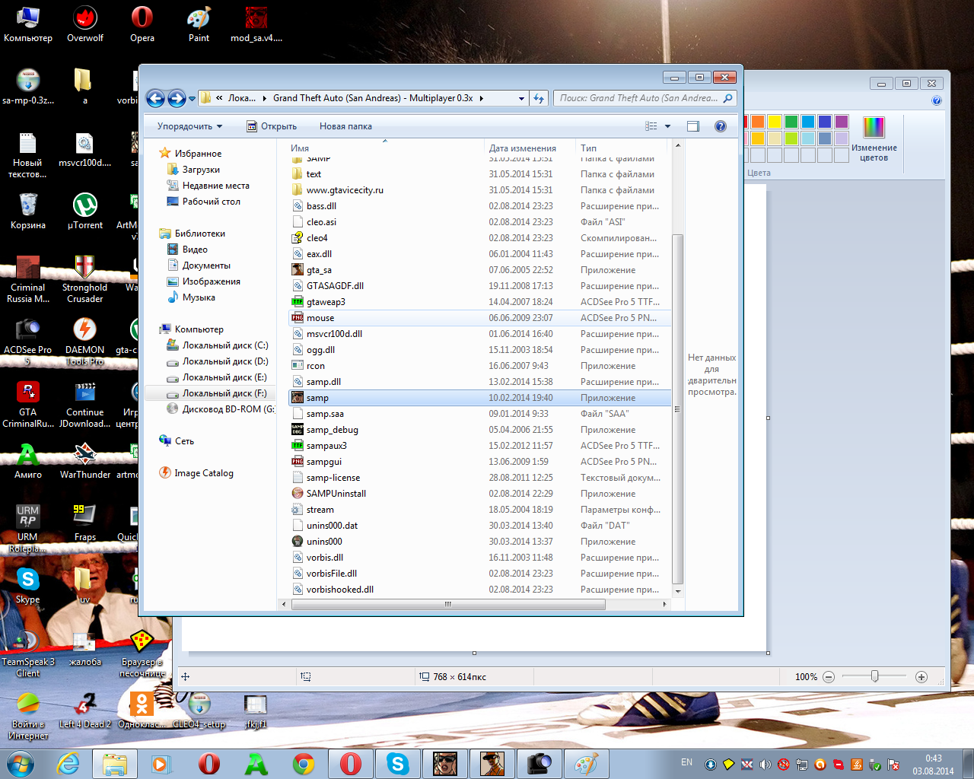Click the EN language indicator
The height and width of the screenshot is (779, 974).
point(686,762)
